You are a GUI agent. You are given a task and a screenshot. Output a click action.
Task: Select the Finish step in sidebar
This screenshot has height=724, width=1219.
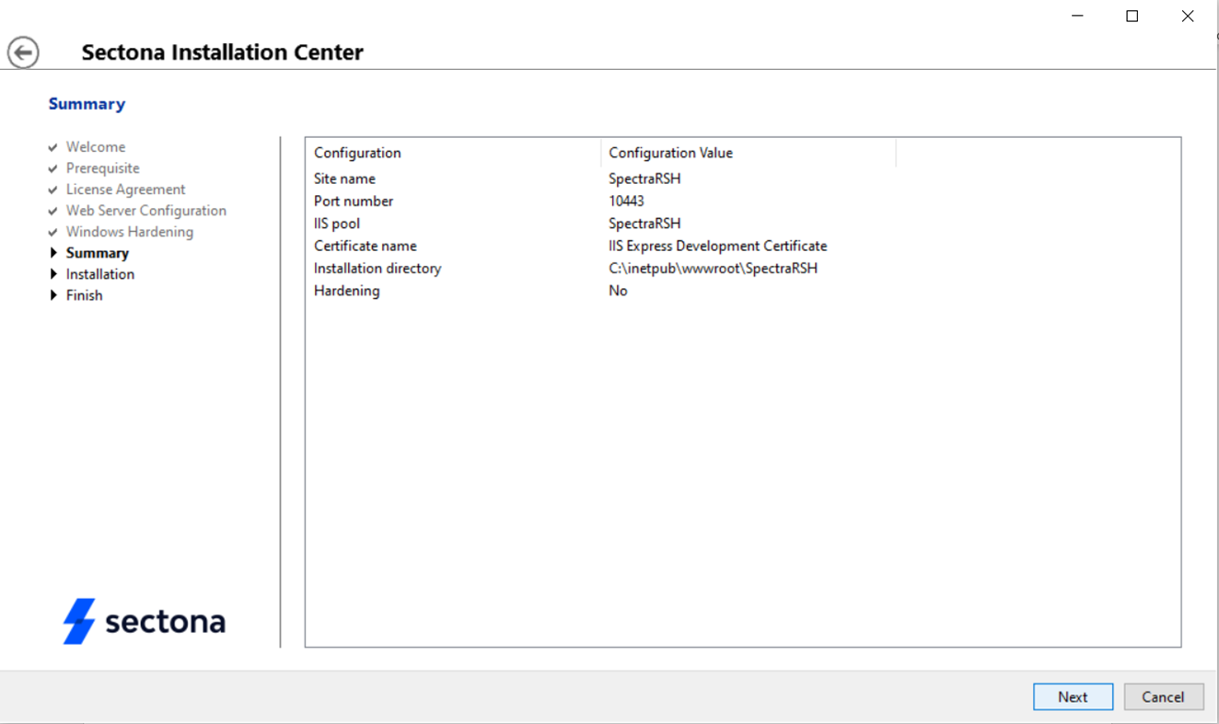click(84, 295)
